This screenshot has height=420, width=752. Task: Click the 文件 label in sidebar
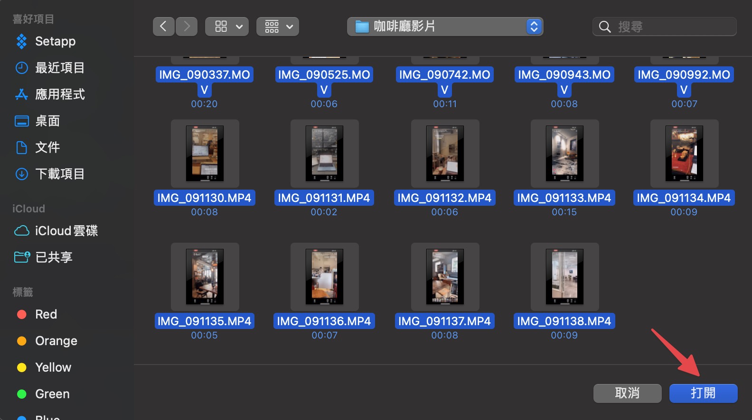47,147
